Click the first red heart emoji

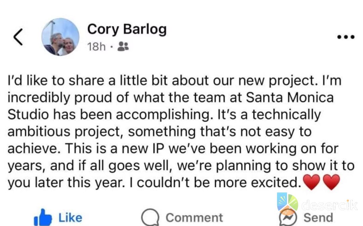pos(312,182)
